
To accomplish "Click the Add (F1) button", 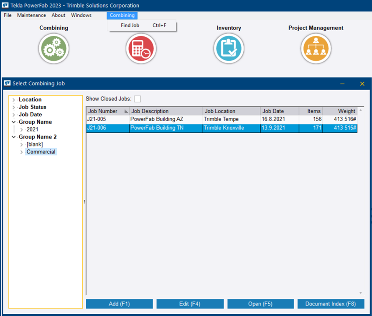I will coord(119,304).
